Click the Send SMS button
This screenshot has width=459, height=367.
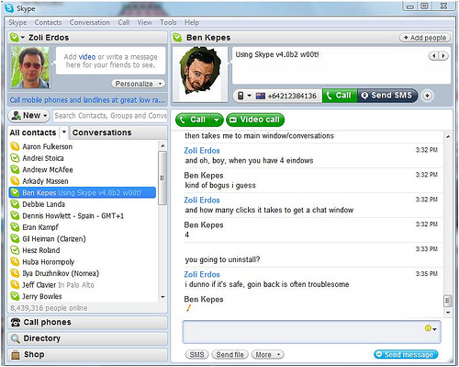coord(387,96)
